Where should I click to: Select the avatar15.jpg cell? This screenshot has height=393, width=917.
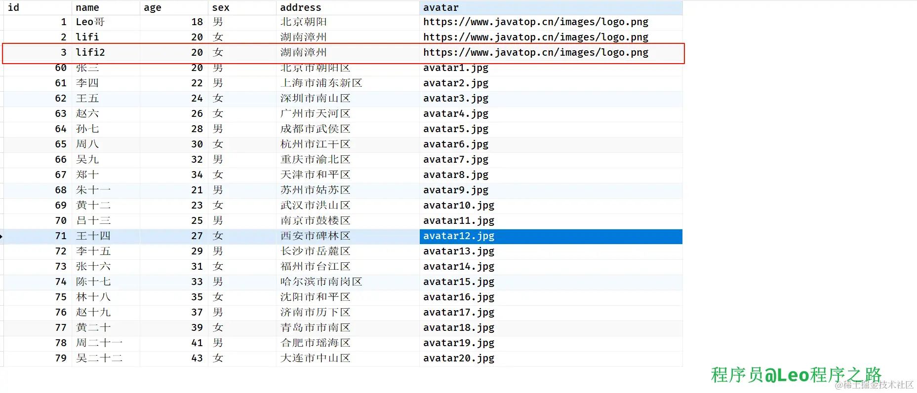(551, 282)
